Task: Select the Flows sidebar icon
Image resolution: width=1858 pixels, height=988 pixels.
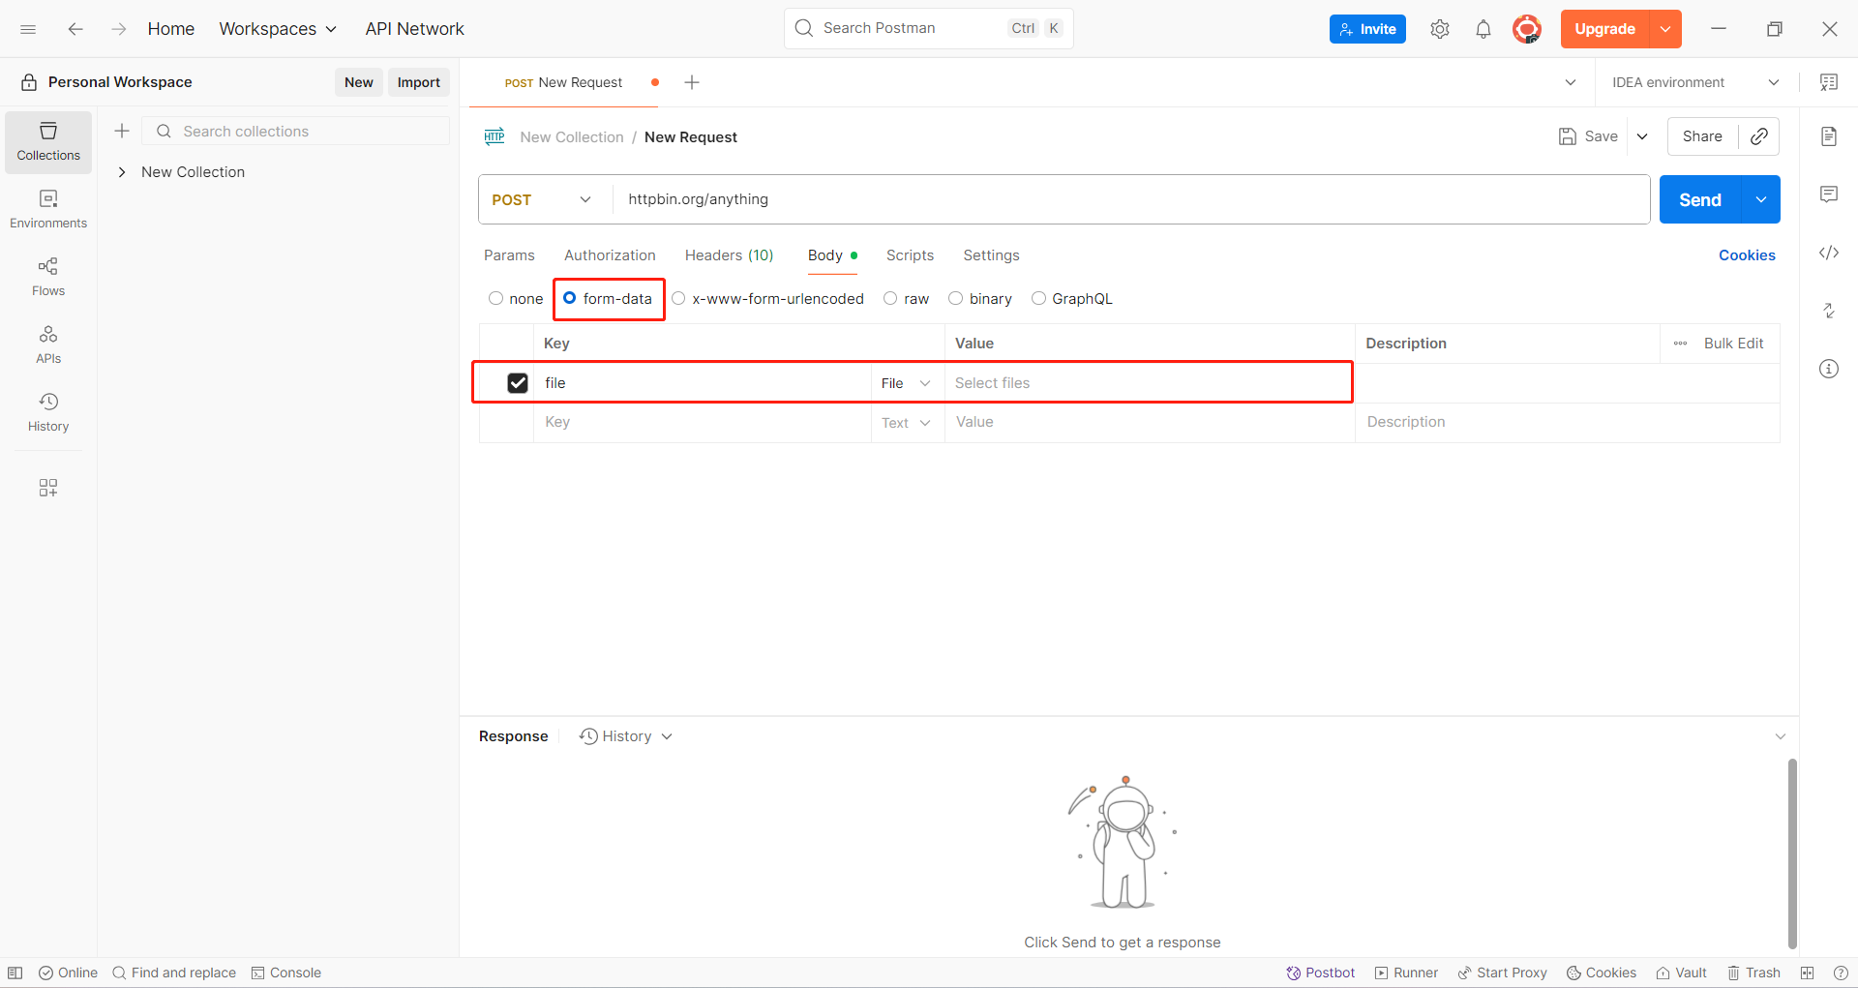Action: click(x=47, y=274)
